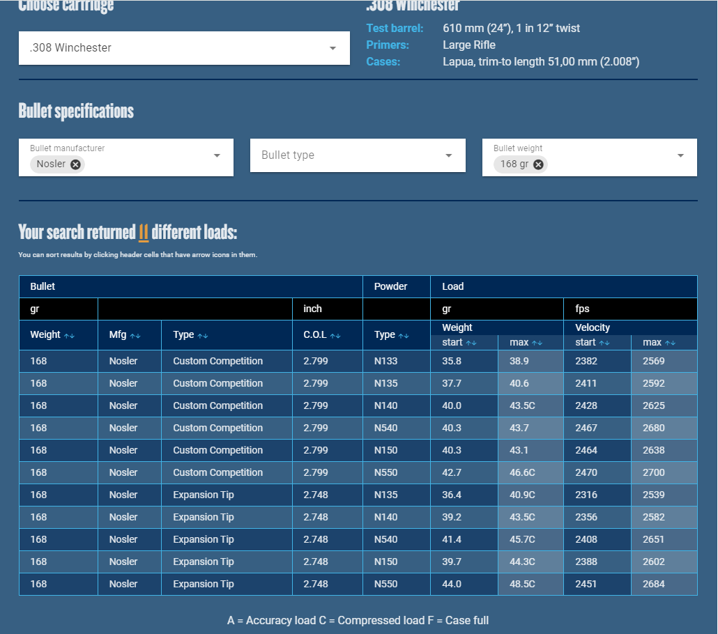The height and width of the screenshot is (634, 718).
Task: Sort table by Mfg arrows
Action: (x=135, y=336)
